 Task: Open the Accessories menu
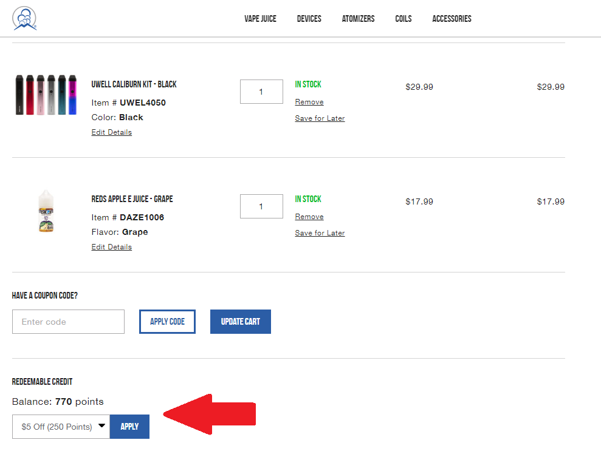tap(452, 19)
